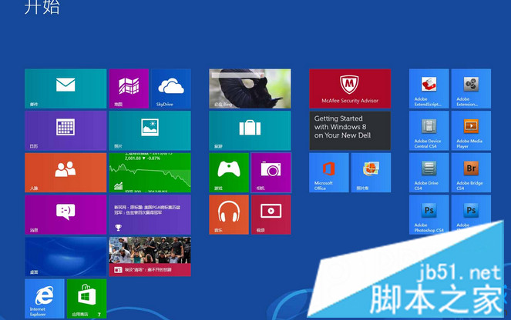This screenshot has height=320, width=511.
Task: Open Adobe Media Player tile
Action: (471, 130)
